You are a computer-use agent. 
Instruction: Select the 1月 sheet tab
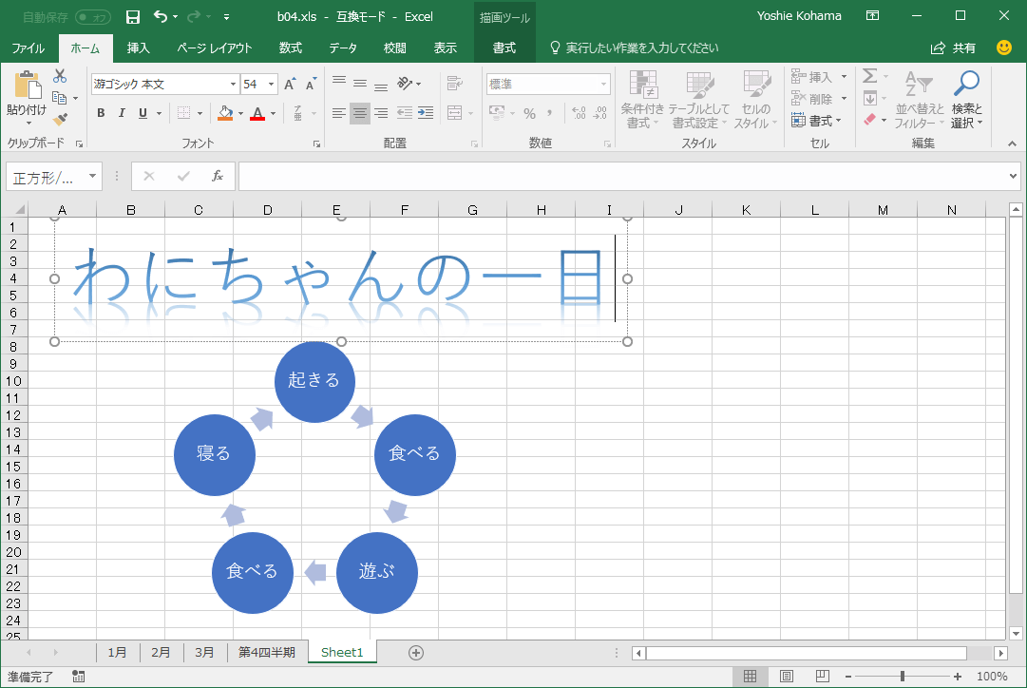[117, 652]
